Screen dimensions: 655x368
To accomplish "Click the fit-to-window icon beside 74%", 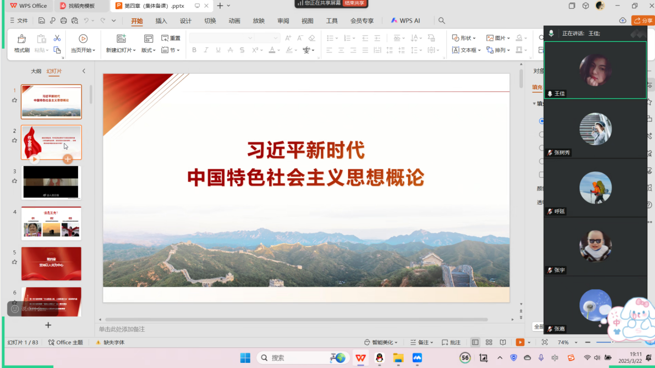I will point(544,343).
